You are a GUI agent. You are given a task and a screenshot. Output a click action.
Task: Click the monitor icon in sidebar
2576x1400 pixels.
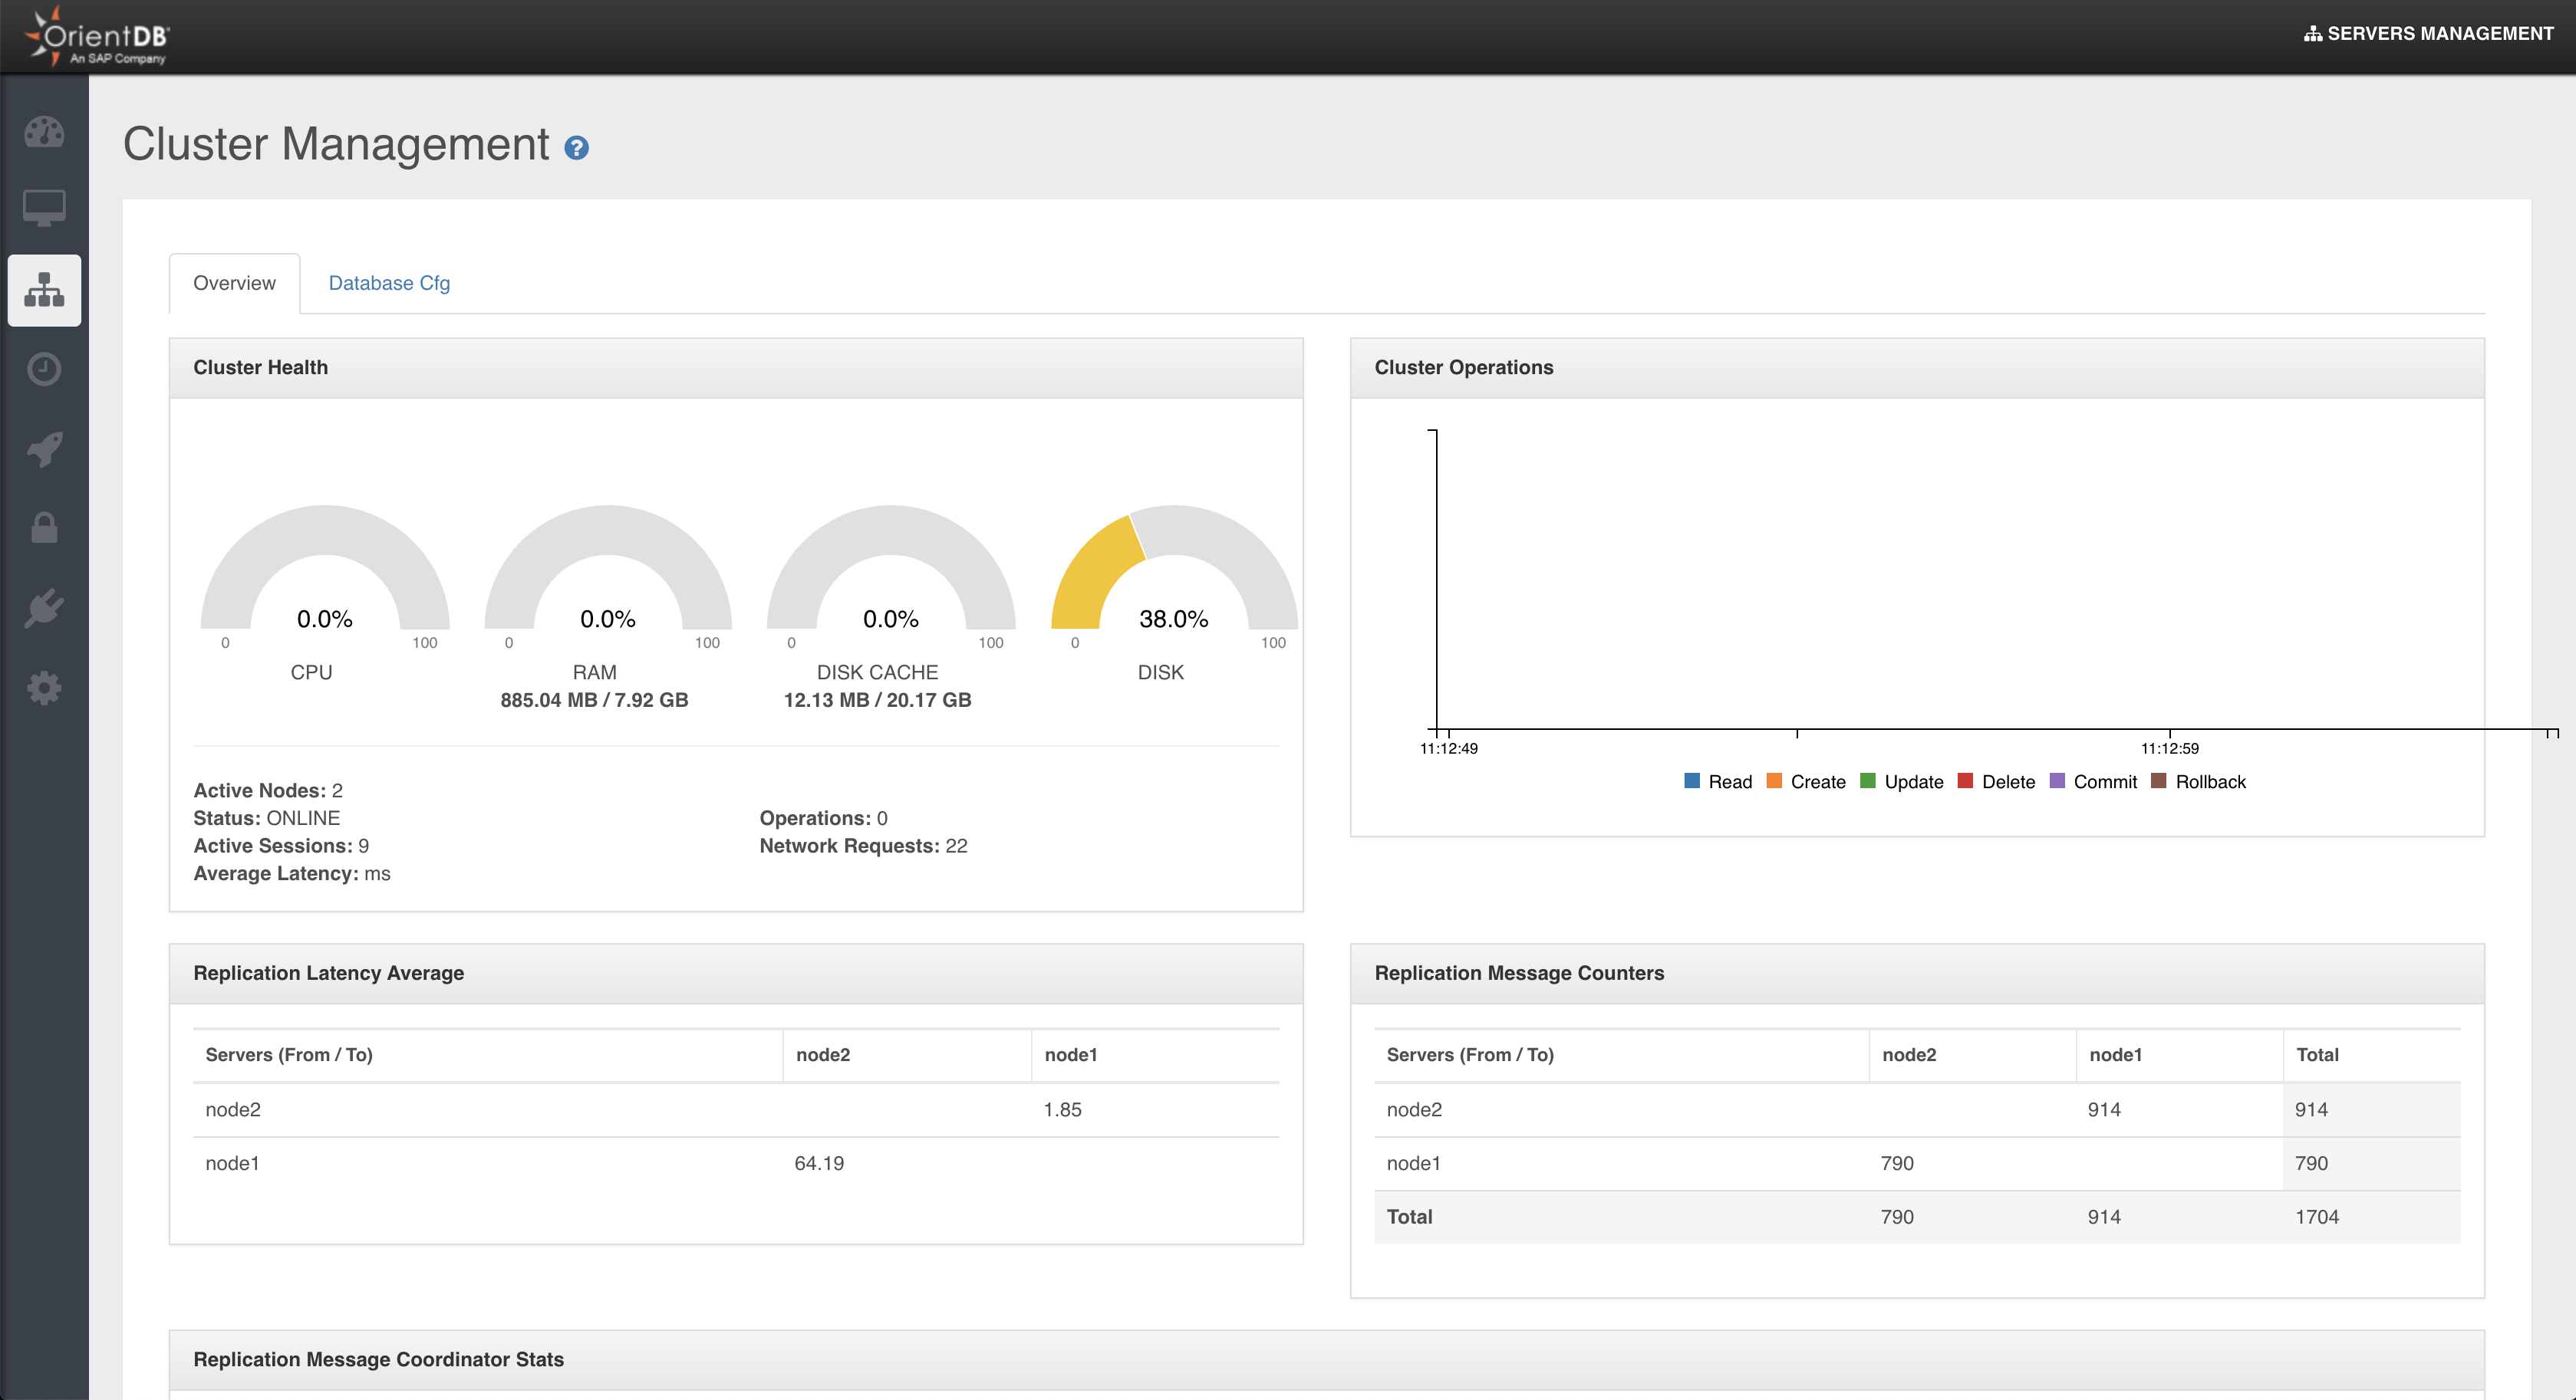44,208
